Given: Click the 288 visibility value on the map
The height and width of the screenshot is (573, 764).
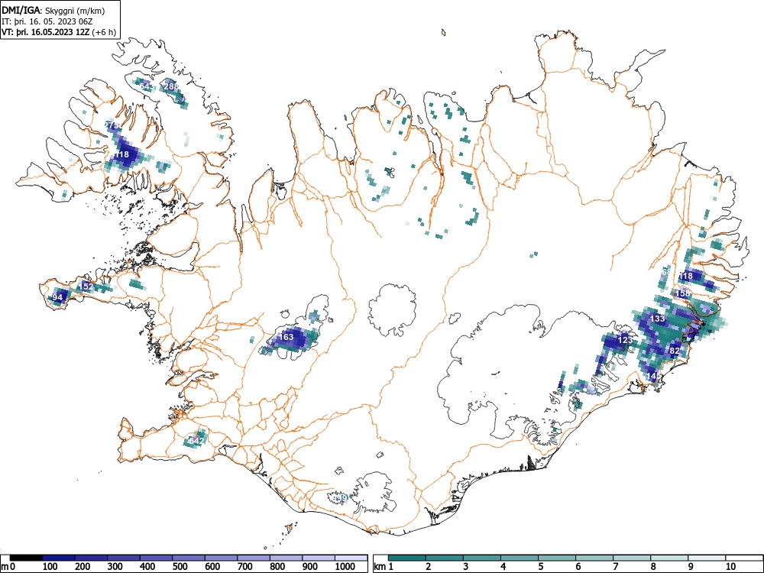Looking at the screenshot, I should coord(171,86).
